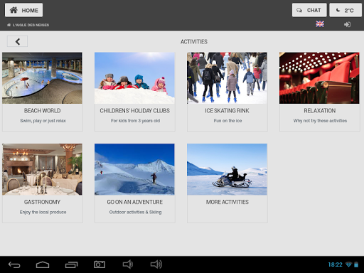Take a screenshot with camera icon
This screenshot has height=273, width=364.
pyautogui.click(x=100, y=264)
